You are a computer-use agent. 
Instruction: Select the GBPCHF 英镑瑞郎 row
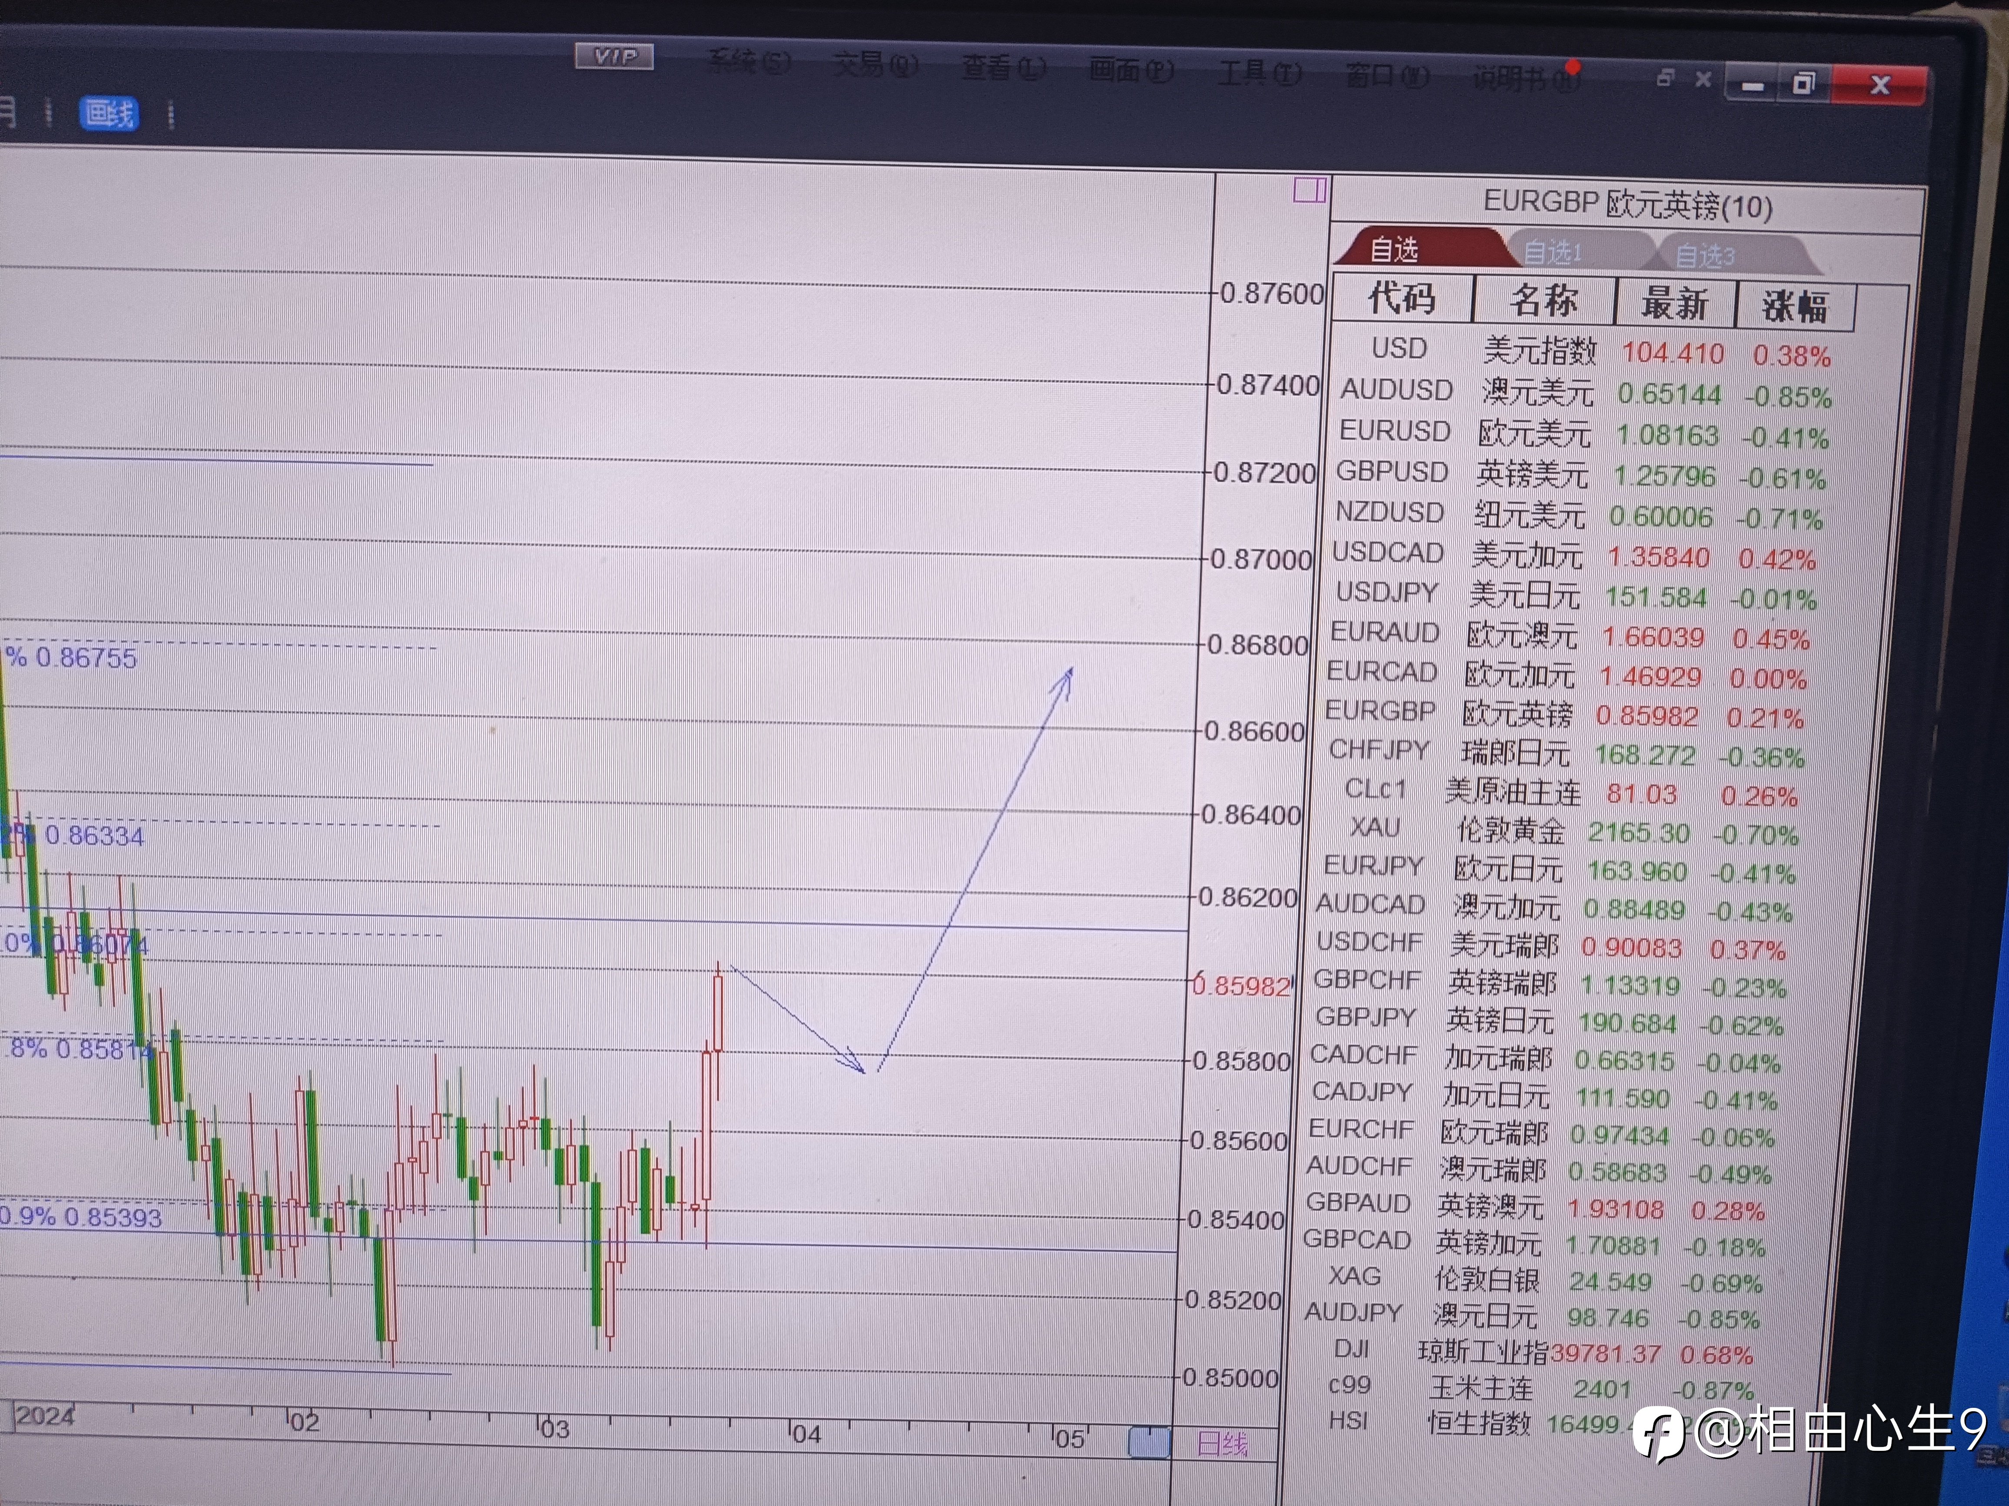(1551, 983)
